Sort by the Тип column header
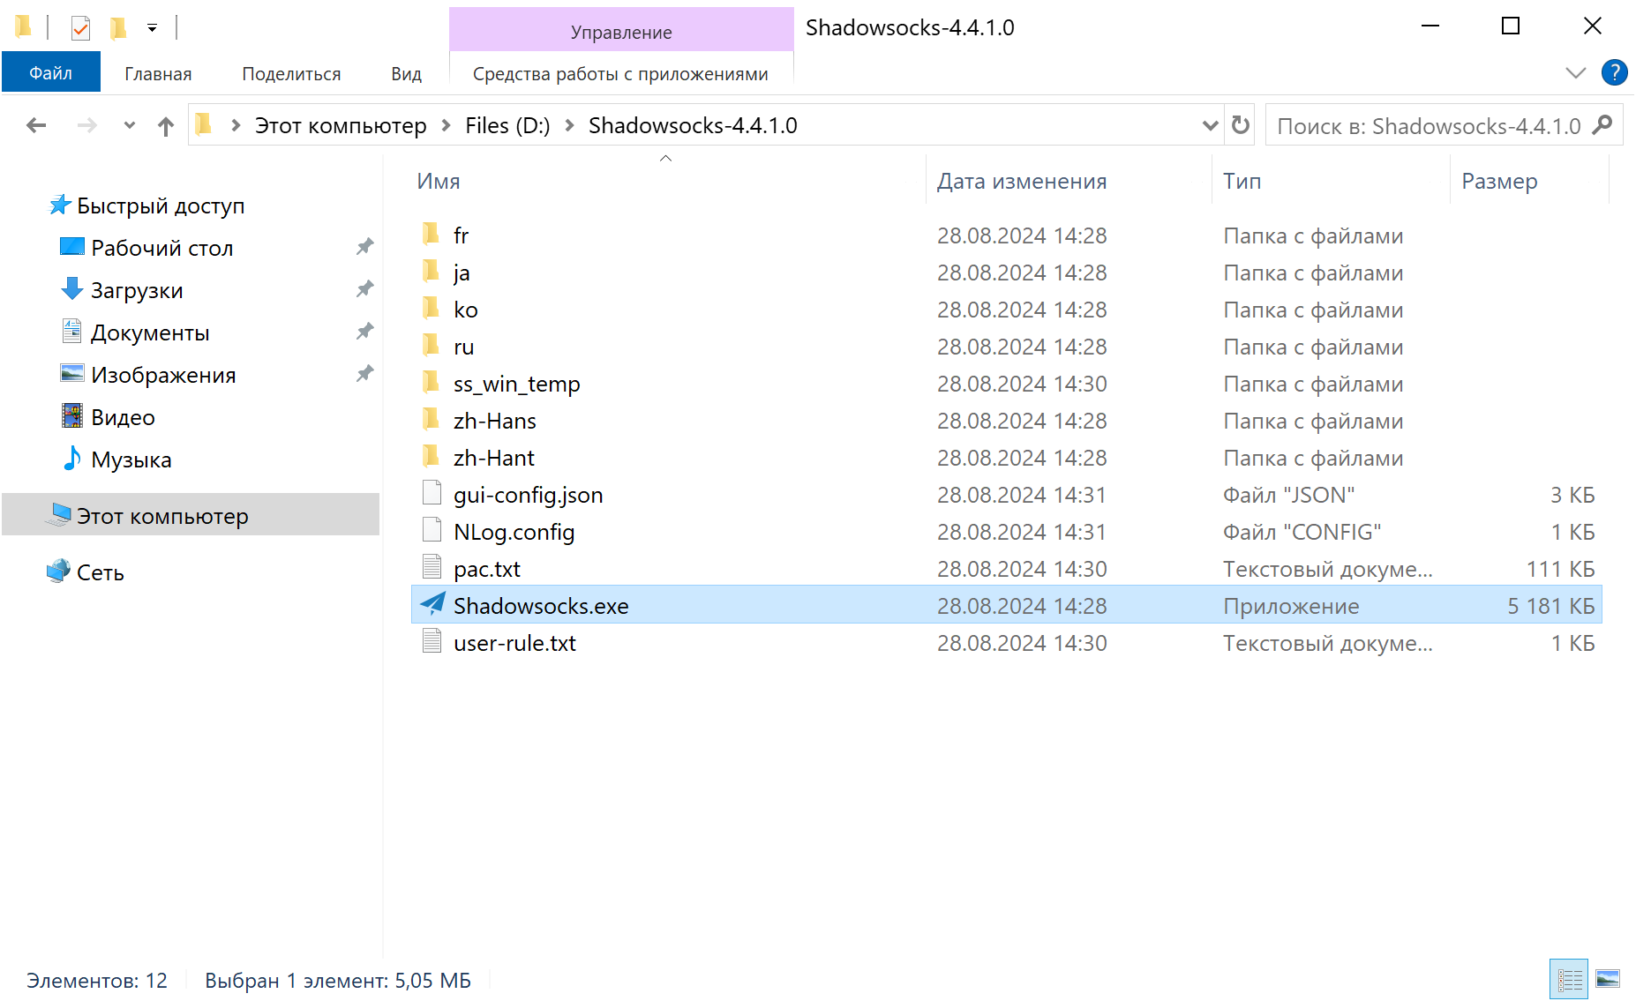Image resolution: width=1636 pixels, height=1001 pixels. (x=1332, y=180)
